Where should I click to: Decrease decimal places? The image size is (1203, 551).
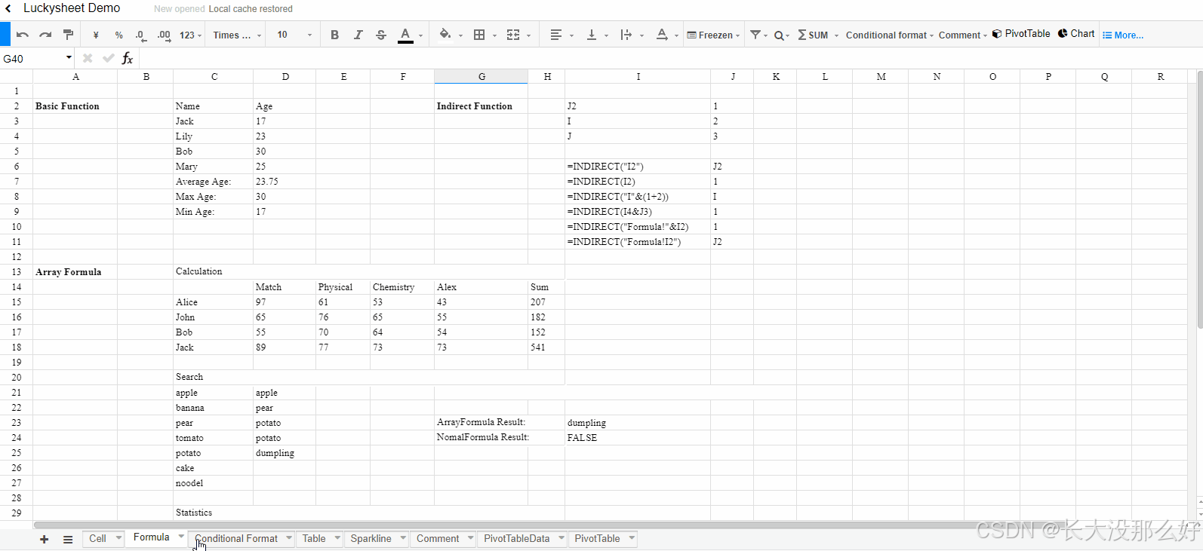141,35
